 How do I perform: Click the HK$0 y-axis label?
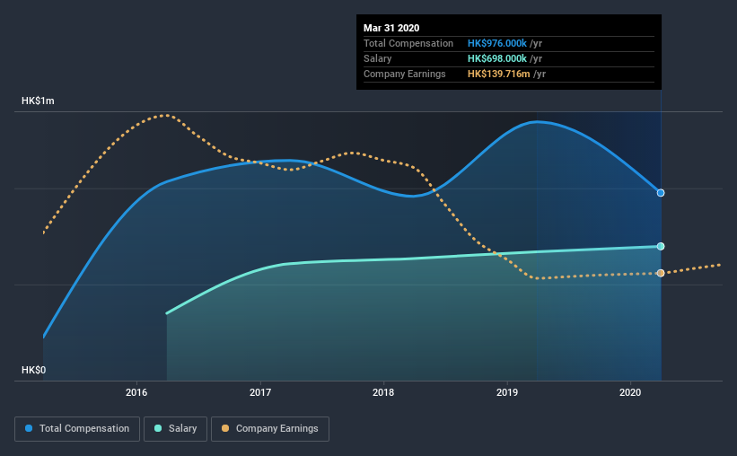coord(34,371)
